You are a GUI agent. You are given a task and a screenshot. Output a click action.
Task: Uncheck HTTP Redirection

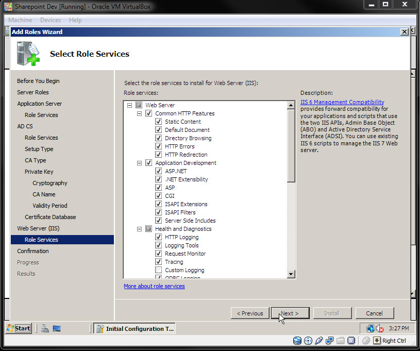[159, 155]
